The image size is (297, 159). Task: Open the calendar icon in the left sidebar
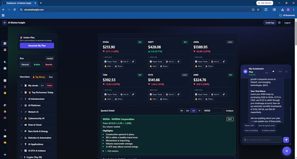coord(5,68)
